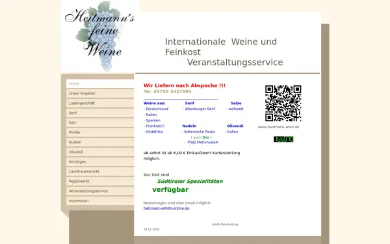This screenshot has height=244, width=390.
Task: Click the bold 'Nudeln' column heading
Action: (189, 126)
